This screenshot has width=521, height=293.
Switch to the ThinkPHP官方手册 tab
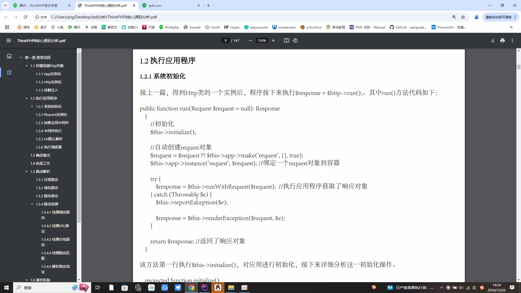pyautogui.click(x=42, y=5)
